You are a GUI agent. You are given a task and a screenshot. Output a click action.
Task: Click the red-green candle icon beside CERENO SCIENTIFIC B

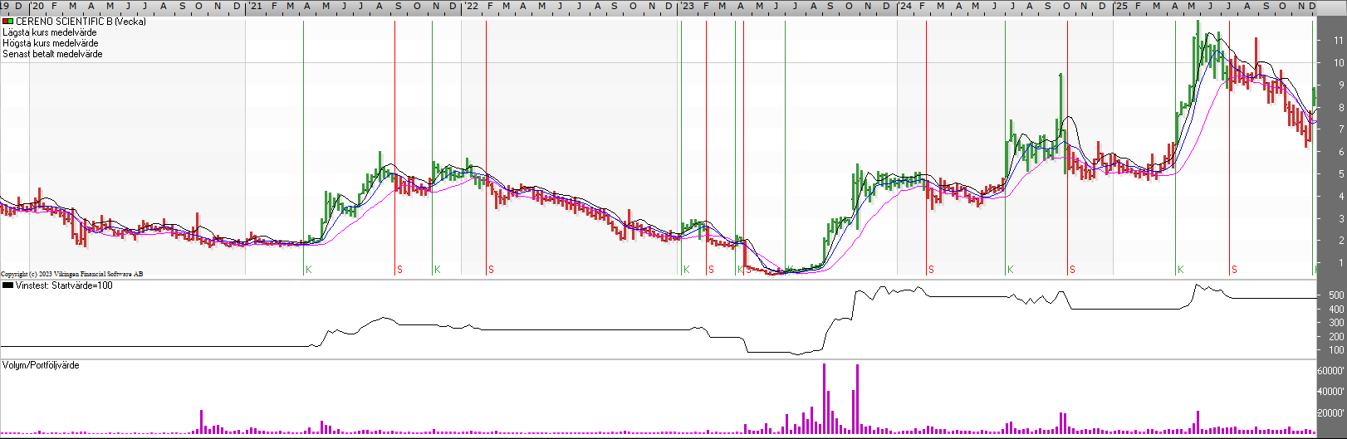[8, 22]
